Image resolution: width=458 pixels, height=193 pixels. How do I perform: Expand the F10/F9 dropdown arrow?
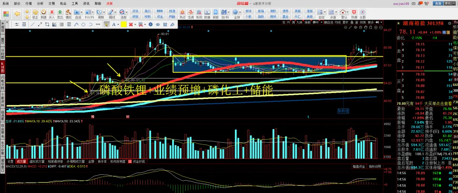pos(93,12)
